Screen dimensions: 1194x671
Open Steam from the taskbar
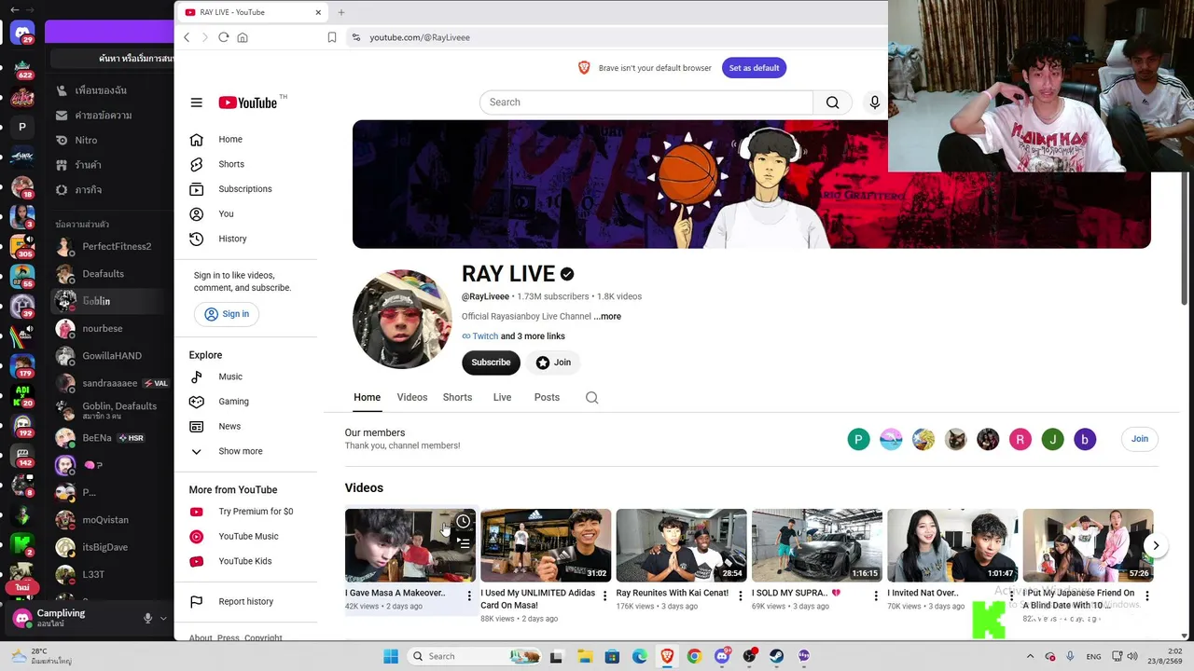776,656
